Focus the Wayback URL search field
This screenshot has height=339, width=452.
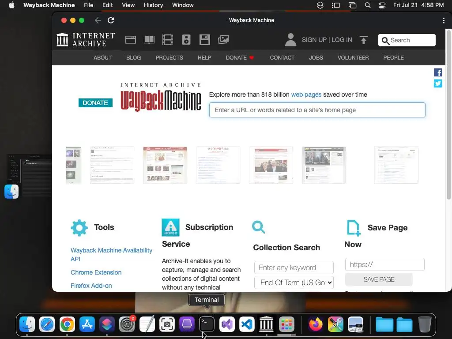click(317, 110)
